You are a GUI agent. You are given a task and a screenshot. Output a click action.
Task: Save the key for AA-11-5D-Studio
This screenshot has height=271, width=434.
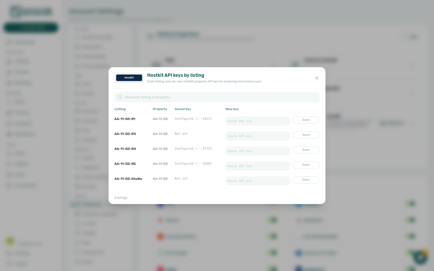pyautogui.click(x=306, y=180)
